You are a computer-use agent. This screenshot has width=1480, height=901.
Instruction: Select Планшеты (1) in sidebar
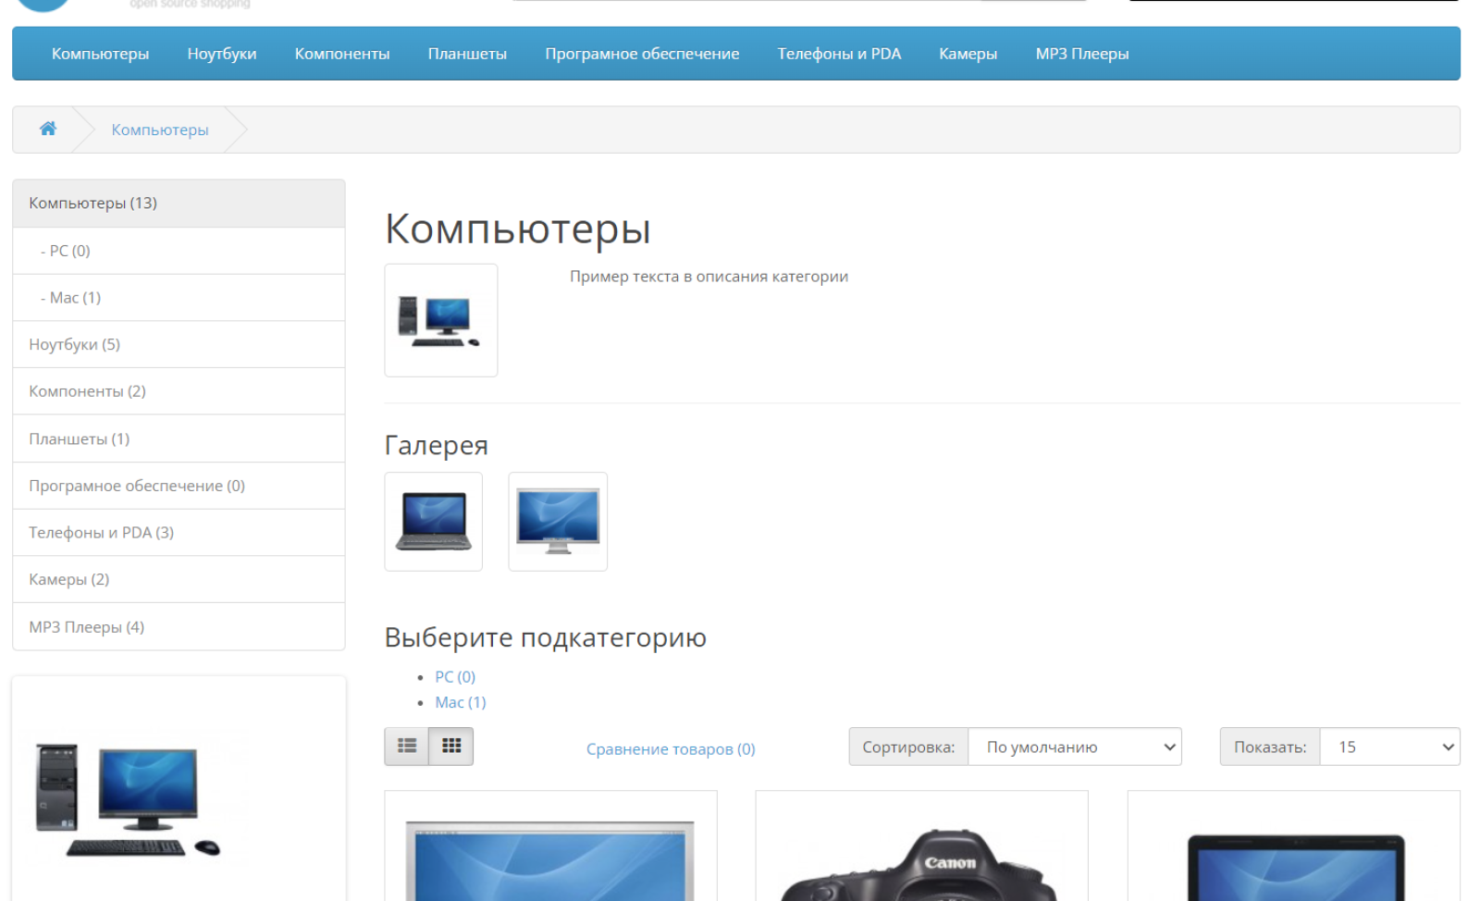[179, 438]
